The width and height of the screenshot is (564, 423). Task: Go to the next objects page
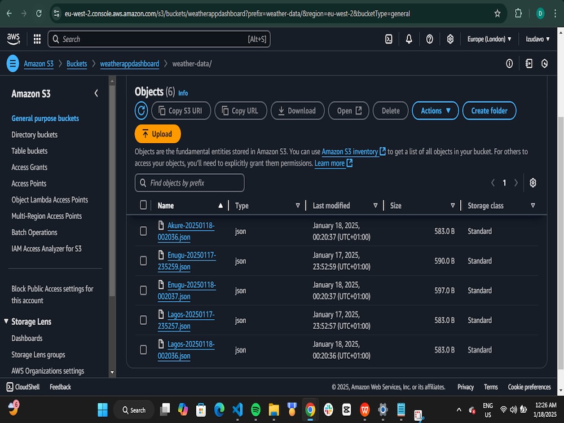(x=516, y=183)
